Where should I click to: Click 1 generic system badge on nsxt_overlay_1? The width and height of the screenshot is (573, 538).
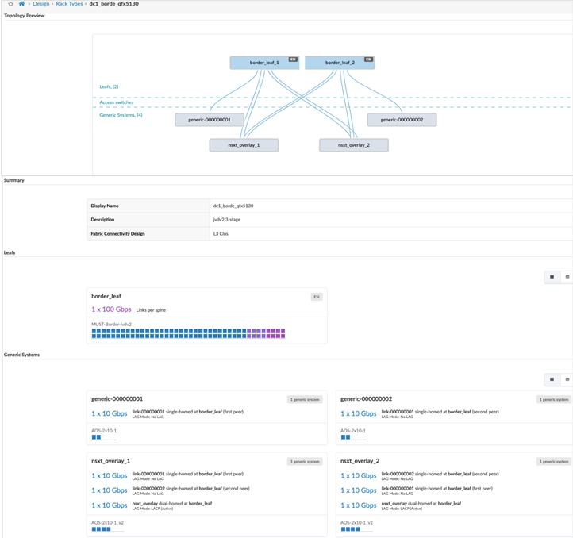tap(304, 461)
